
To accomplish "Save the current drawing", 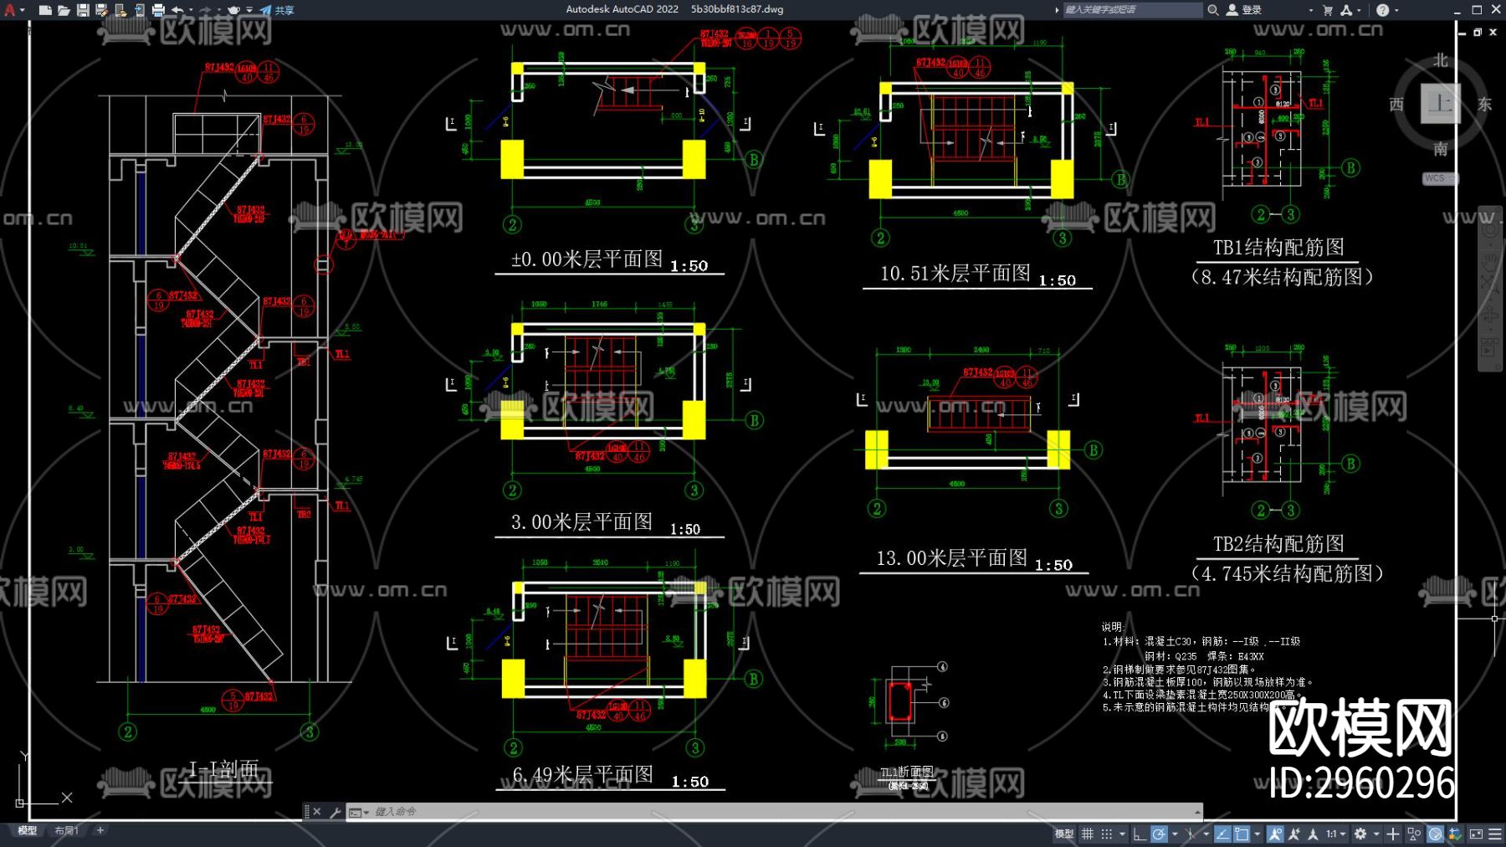I will point(84,9).
